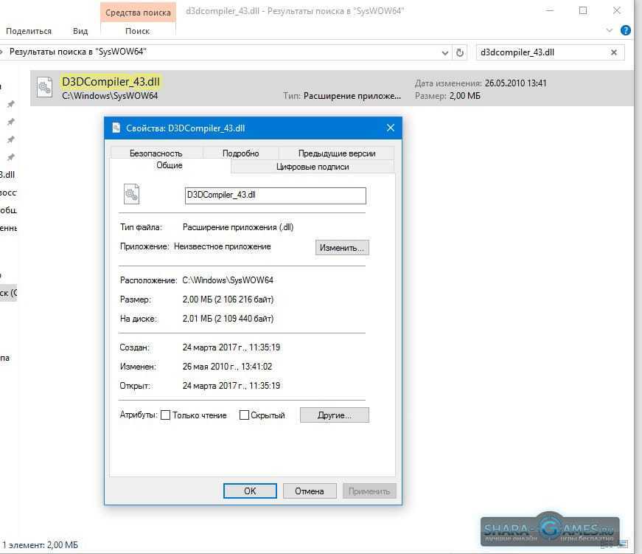This screenshot has height=554, width=642.
Task: Select the 'Общие' tab
Action: tap(170, 165)
